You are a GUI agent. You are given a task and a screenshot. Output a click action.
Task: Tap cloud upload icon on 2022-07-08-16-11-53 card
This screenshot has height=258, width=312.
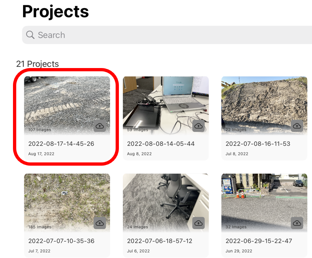[297, 126]
